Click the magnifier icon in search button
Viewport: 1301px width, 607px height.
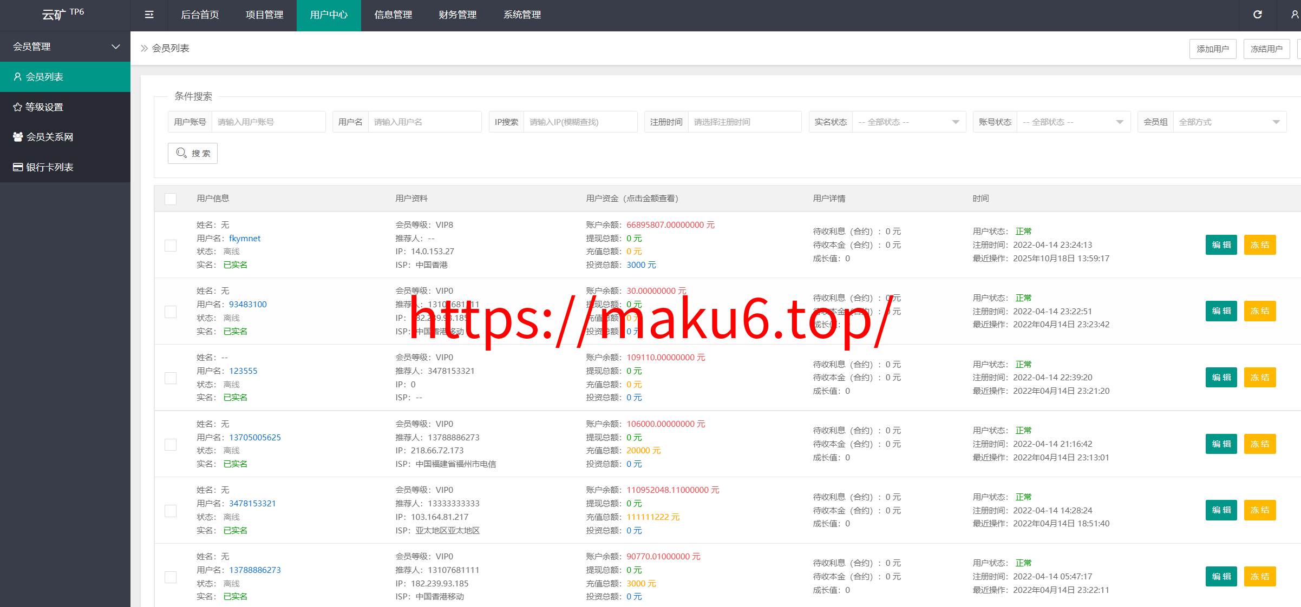click(x=181, y=153)
